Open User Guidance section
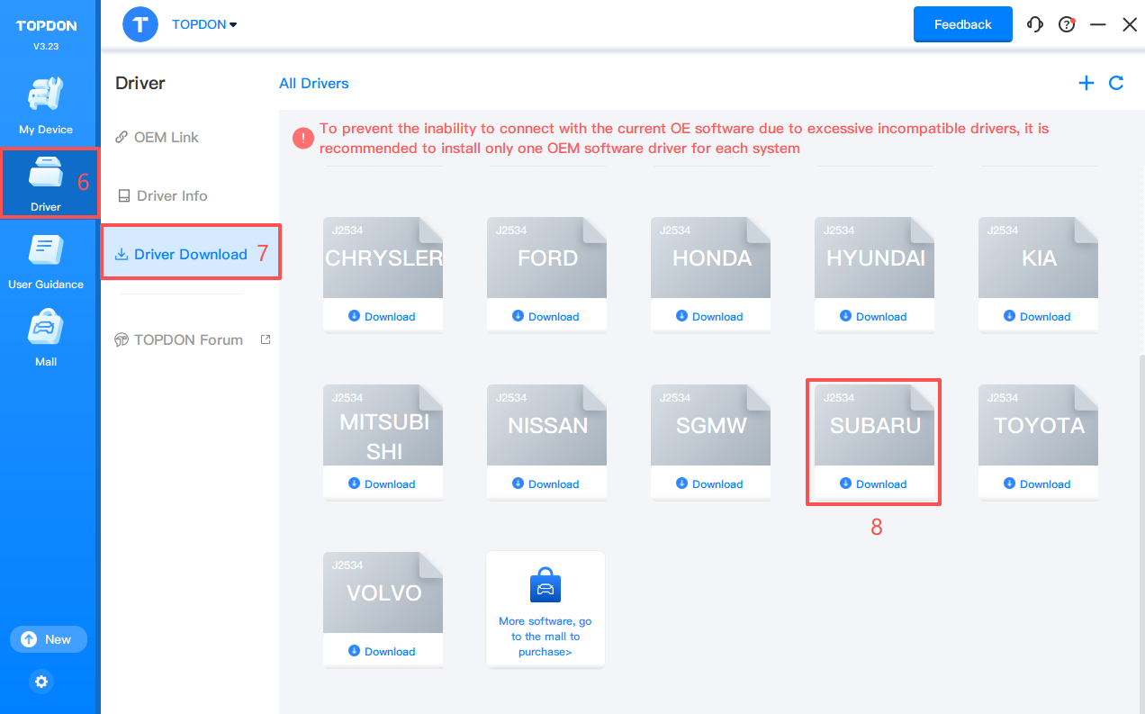This screenshot has height=714, width=1145. coord(46,261)
